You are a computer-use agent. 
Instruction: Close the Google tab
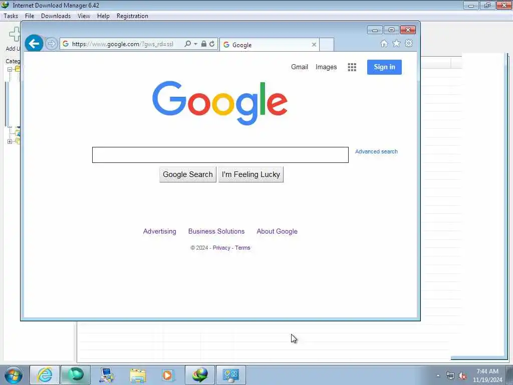pos(314,45)
